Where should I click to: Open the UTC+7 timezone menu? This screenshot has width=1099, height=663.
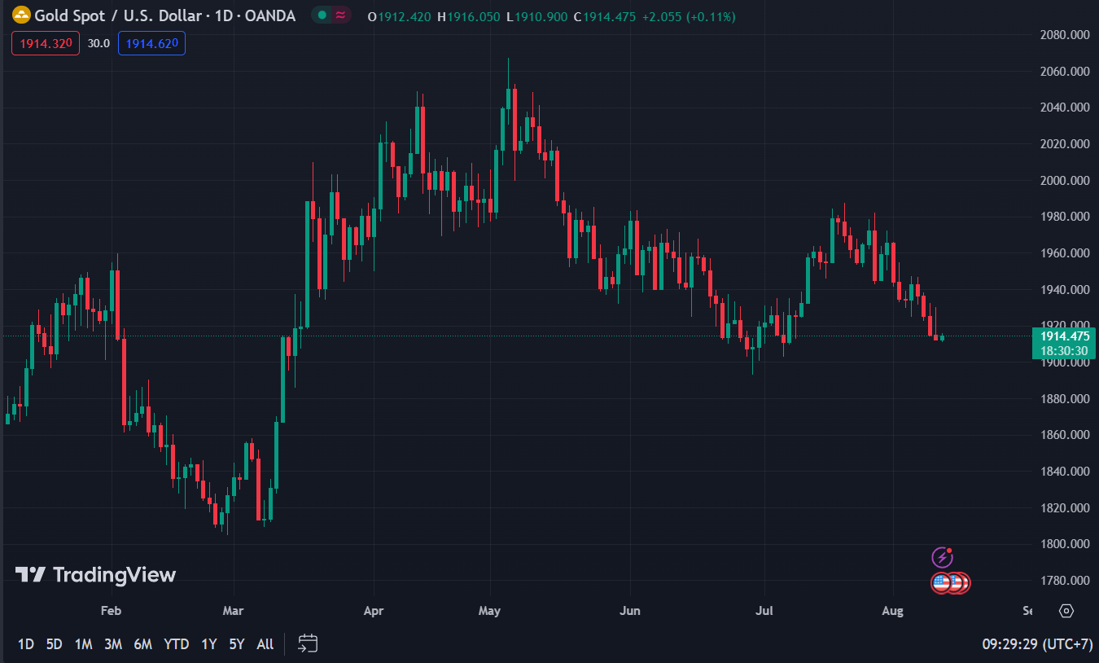[1036, 644]
